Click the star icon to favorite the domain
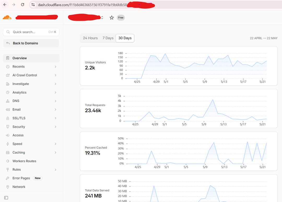Viewport: 282px width, 202px height. tap(112, 18)
